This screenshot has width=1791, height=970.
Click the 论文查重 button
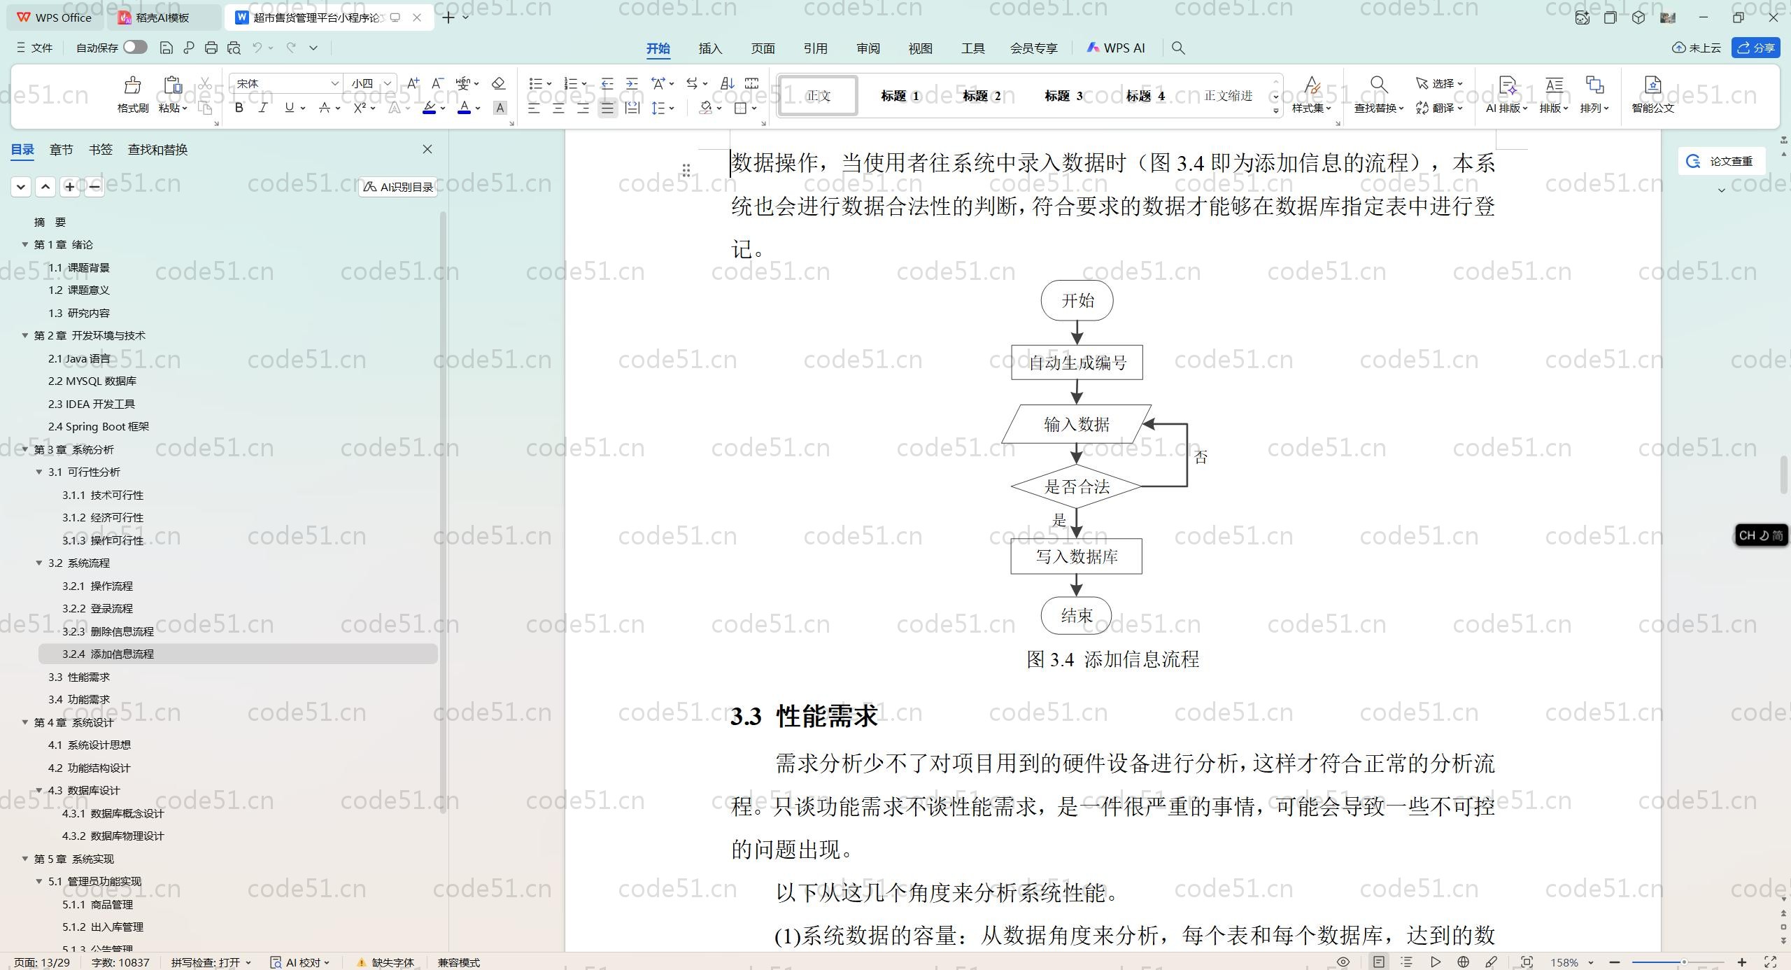click(1721, 161)
